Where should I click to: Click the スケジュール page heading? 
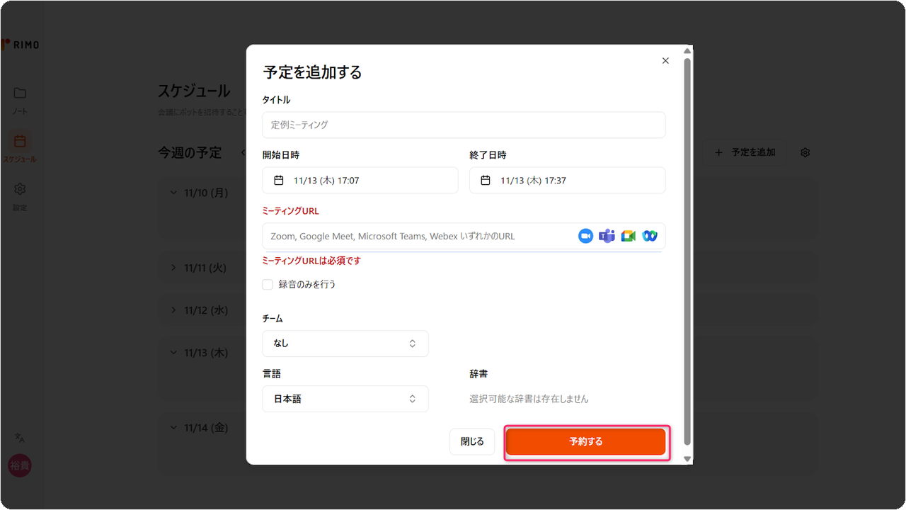point(194,91)
